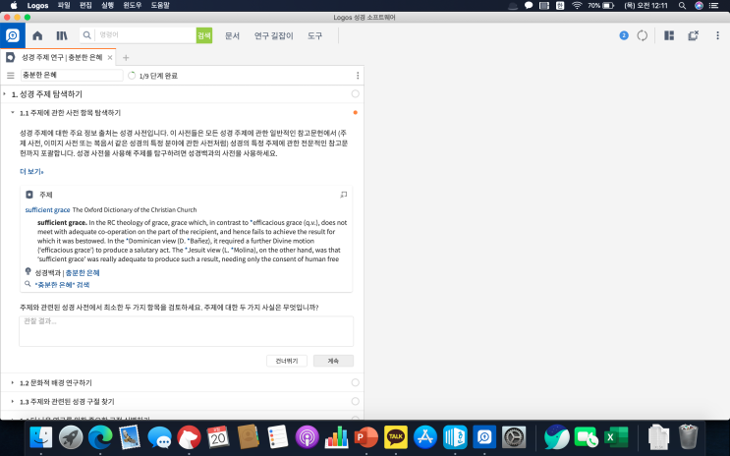Open the App Store from the Dock
The height and width of the screenshot is (456, 730).
[425, 437]
